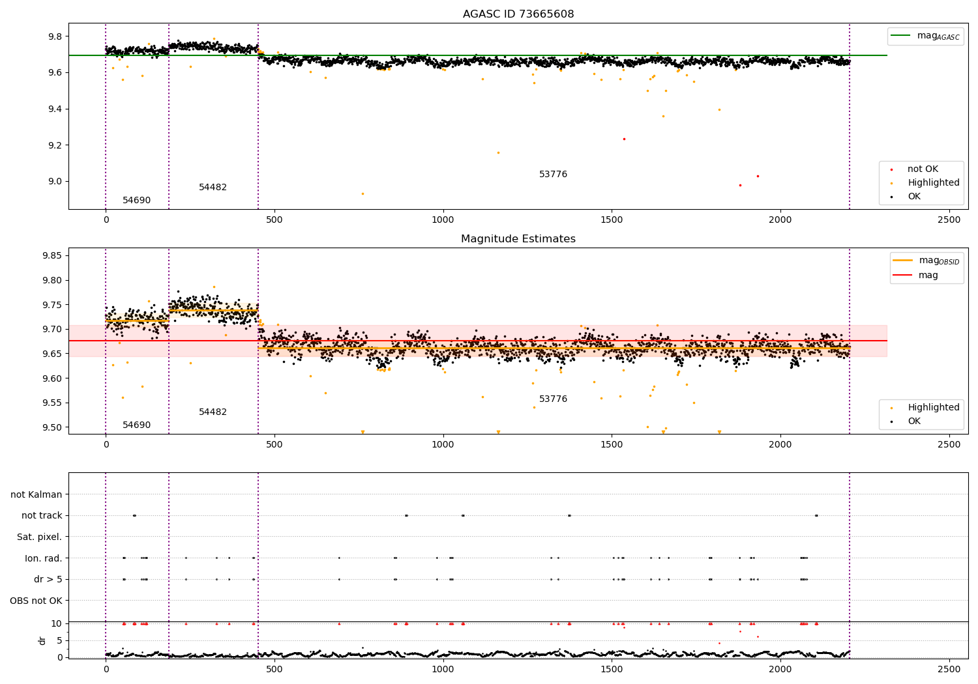978x684 pixels.
Task: Click the 'not track' row label
Action: [x=42, y=515]
